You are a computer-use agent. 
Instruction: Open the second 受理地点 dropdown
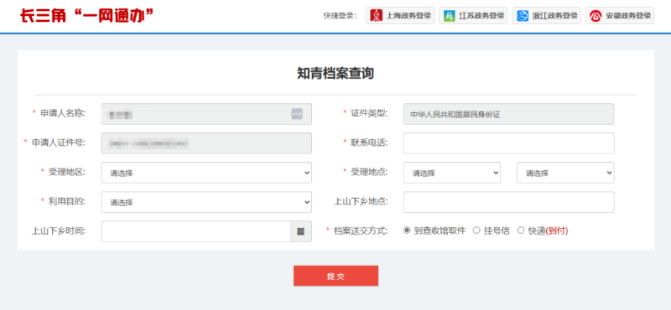565,173
